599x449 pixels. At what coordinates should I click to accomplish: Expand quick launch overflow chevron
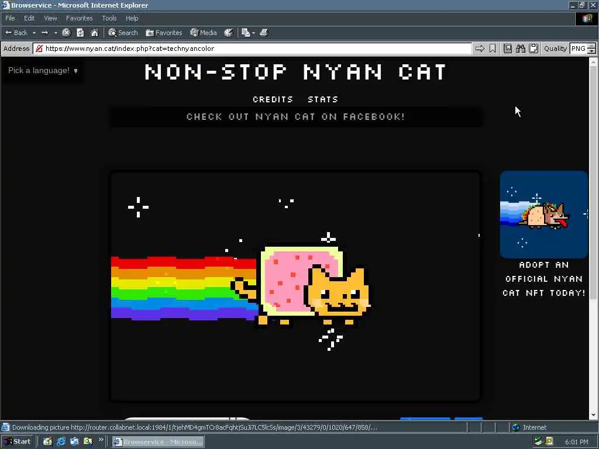(101, 440)
